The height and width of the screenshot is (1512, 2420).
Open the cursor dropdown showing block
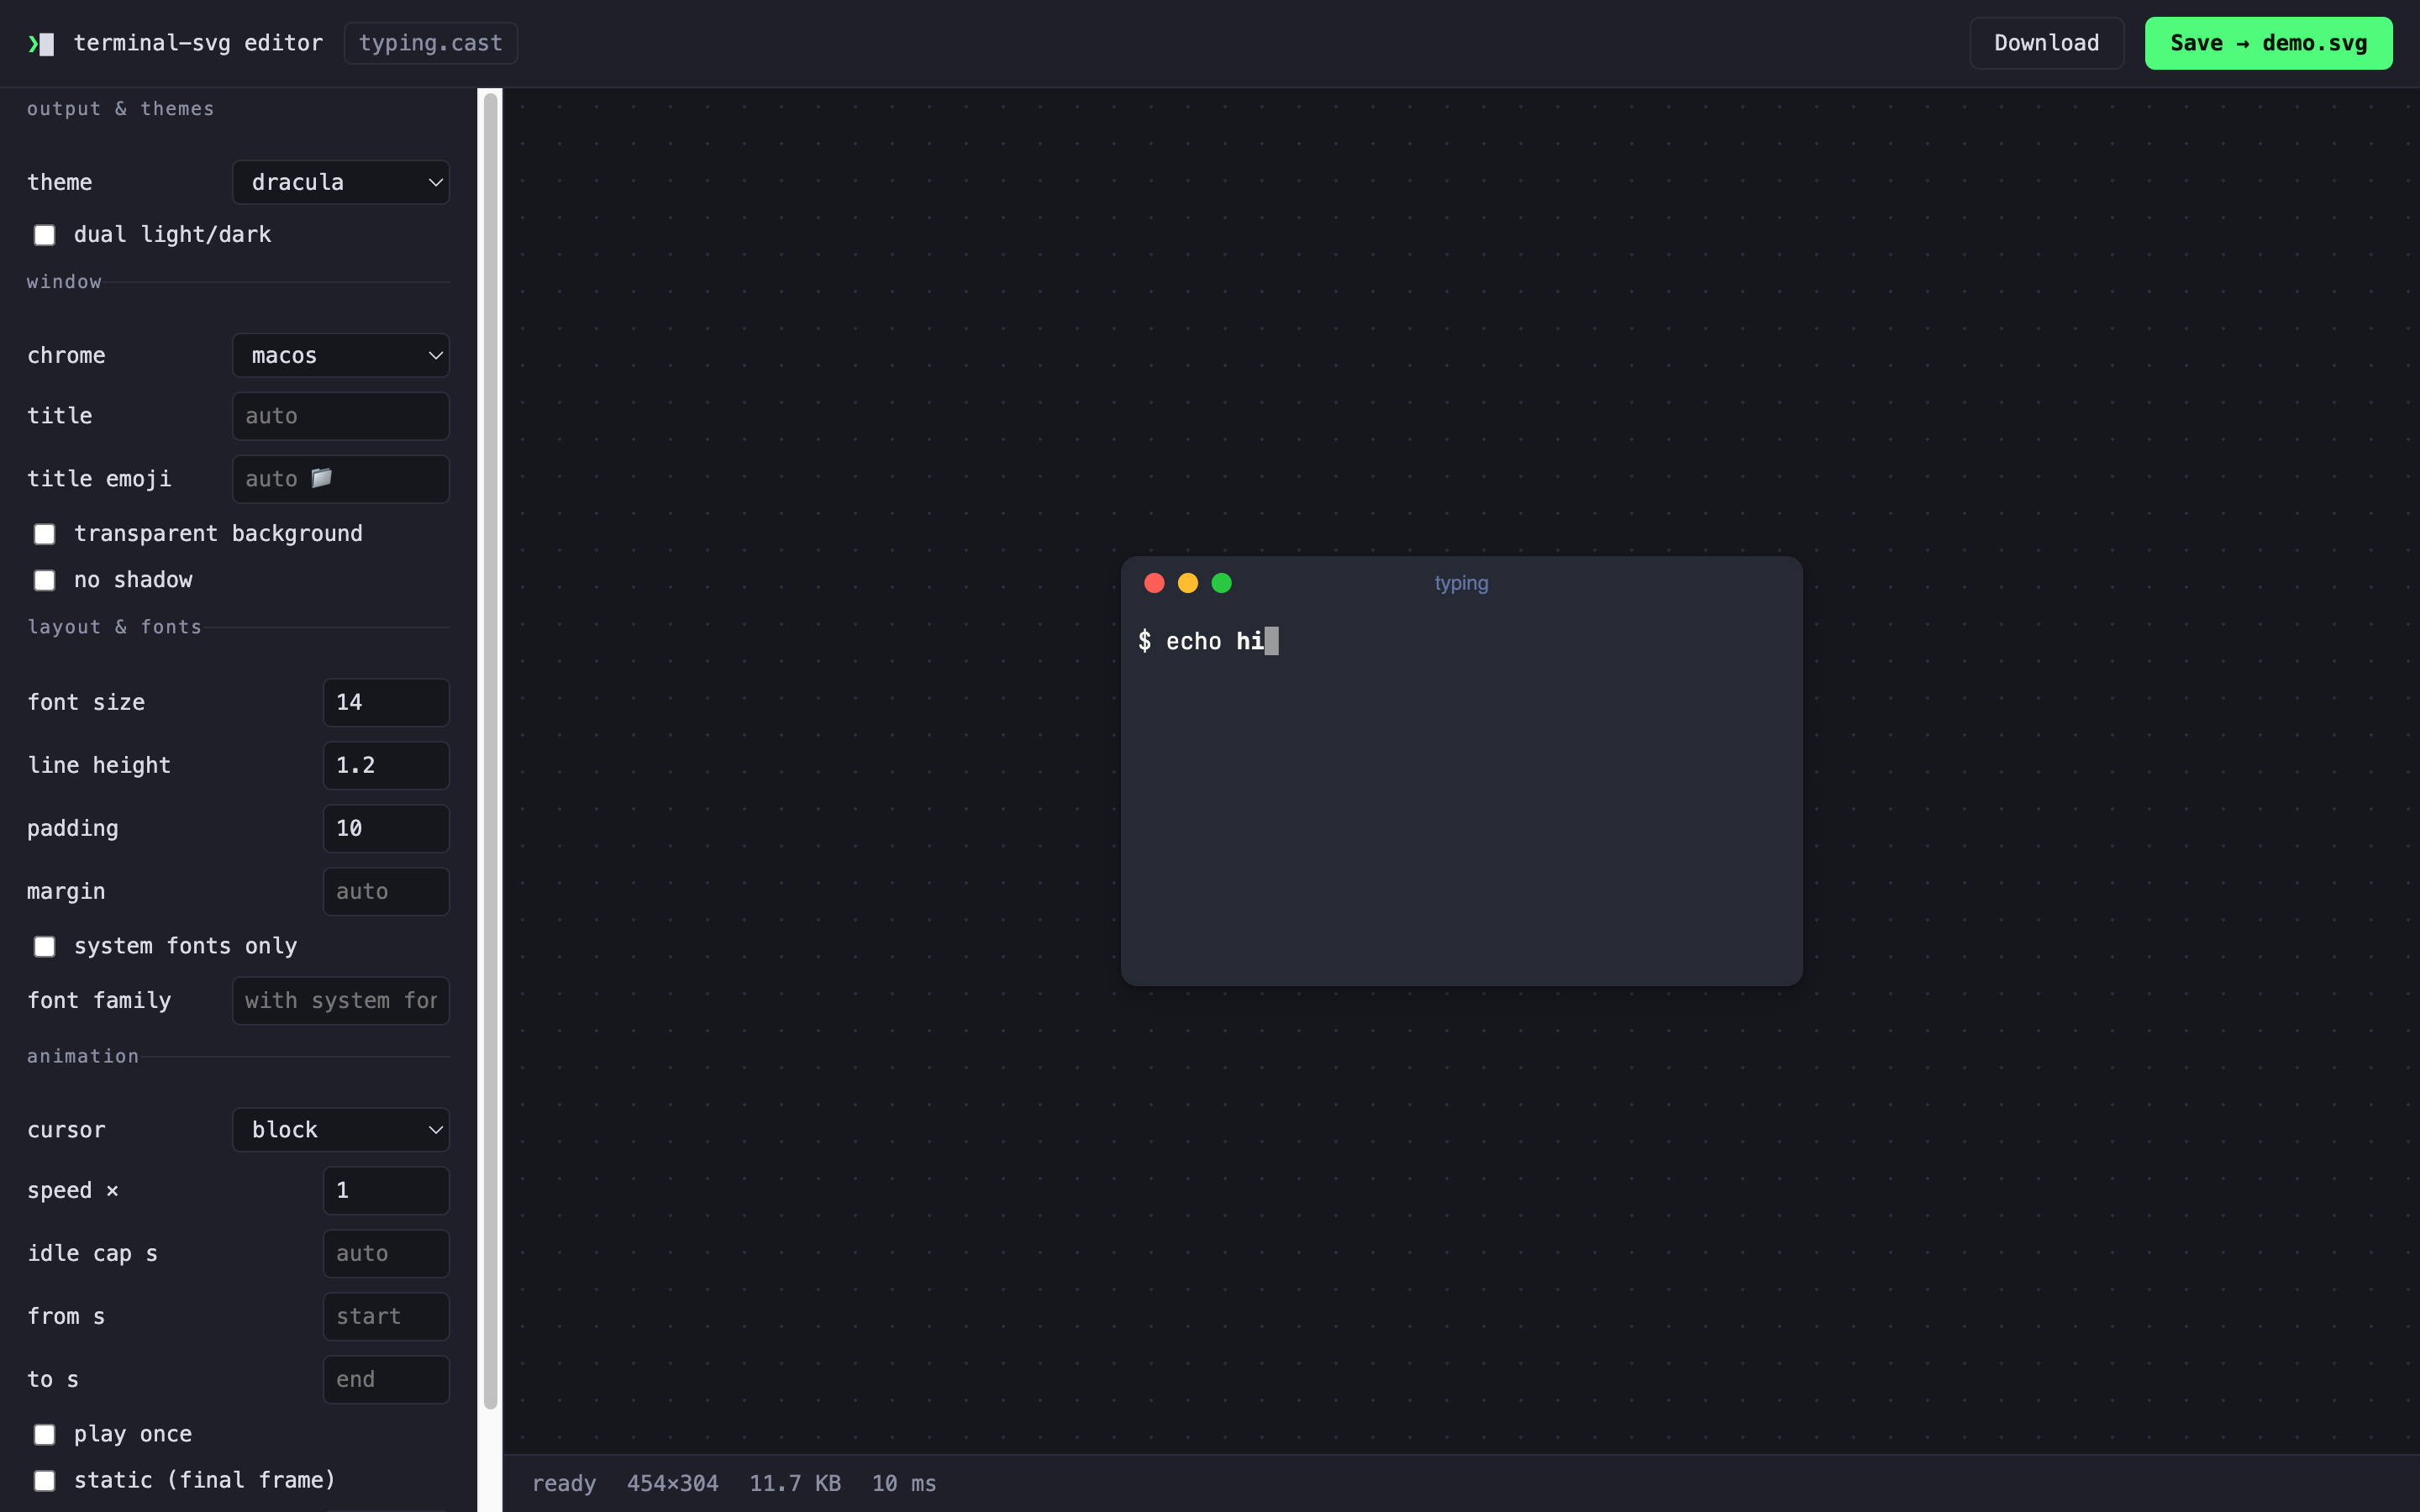pos(341,1129)
